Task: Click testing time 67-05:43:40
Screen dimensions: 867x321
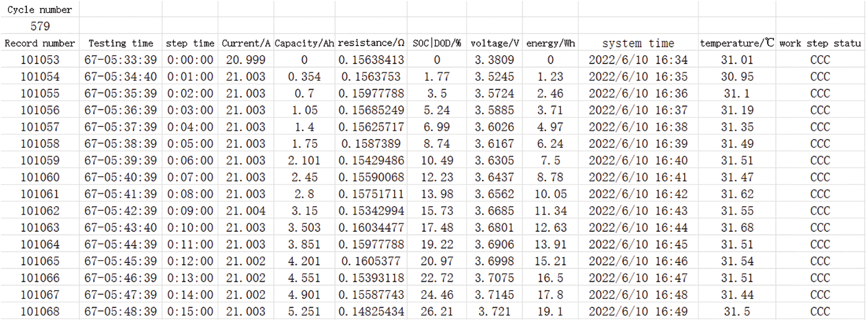Action: tap(120, 228)
